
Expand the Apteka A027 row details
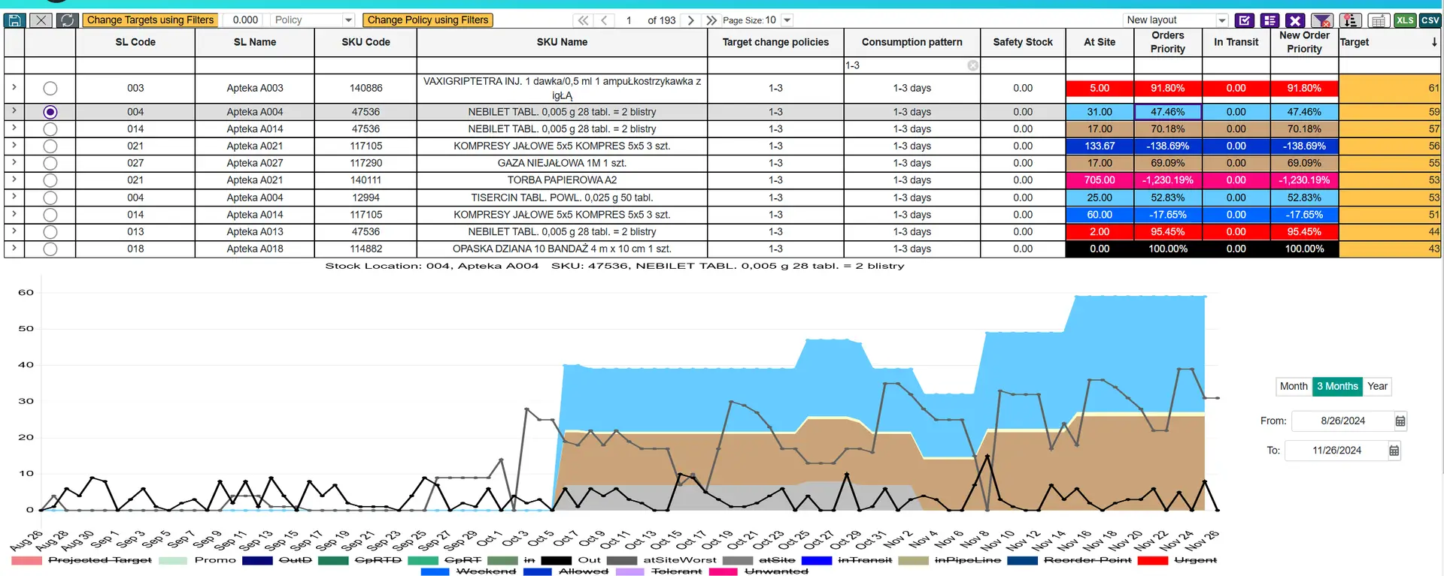point(14,162)
